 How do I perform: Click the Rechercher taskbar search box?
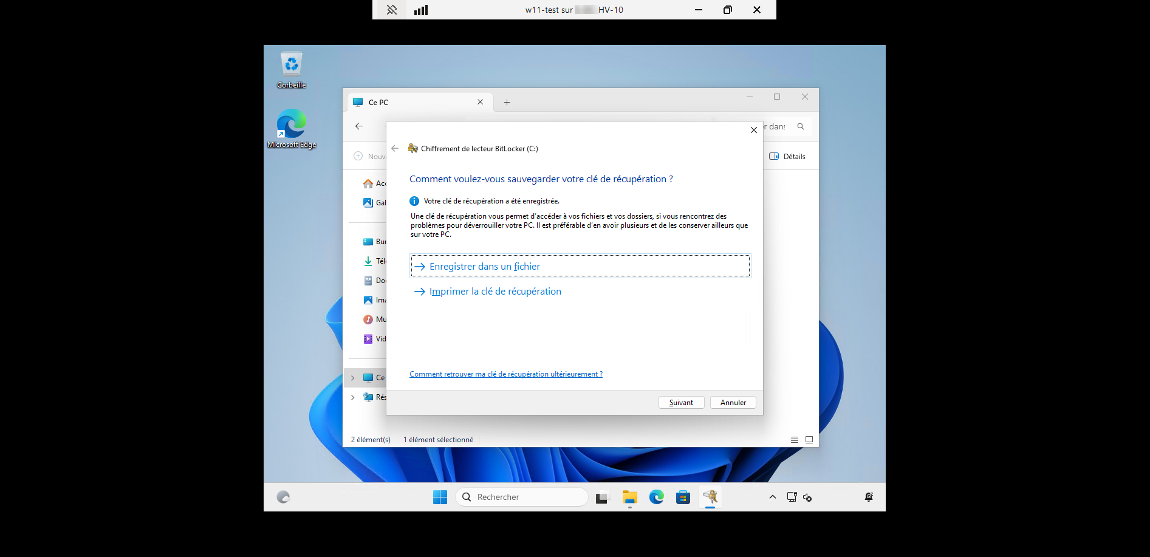pyautogui.click(x=522, y=497)
